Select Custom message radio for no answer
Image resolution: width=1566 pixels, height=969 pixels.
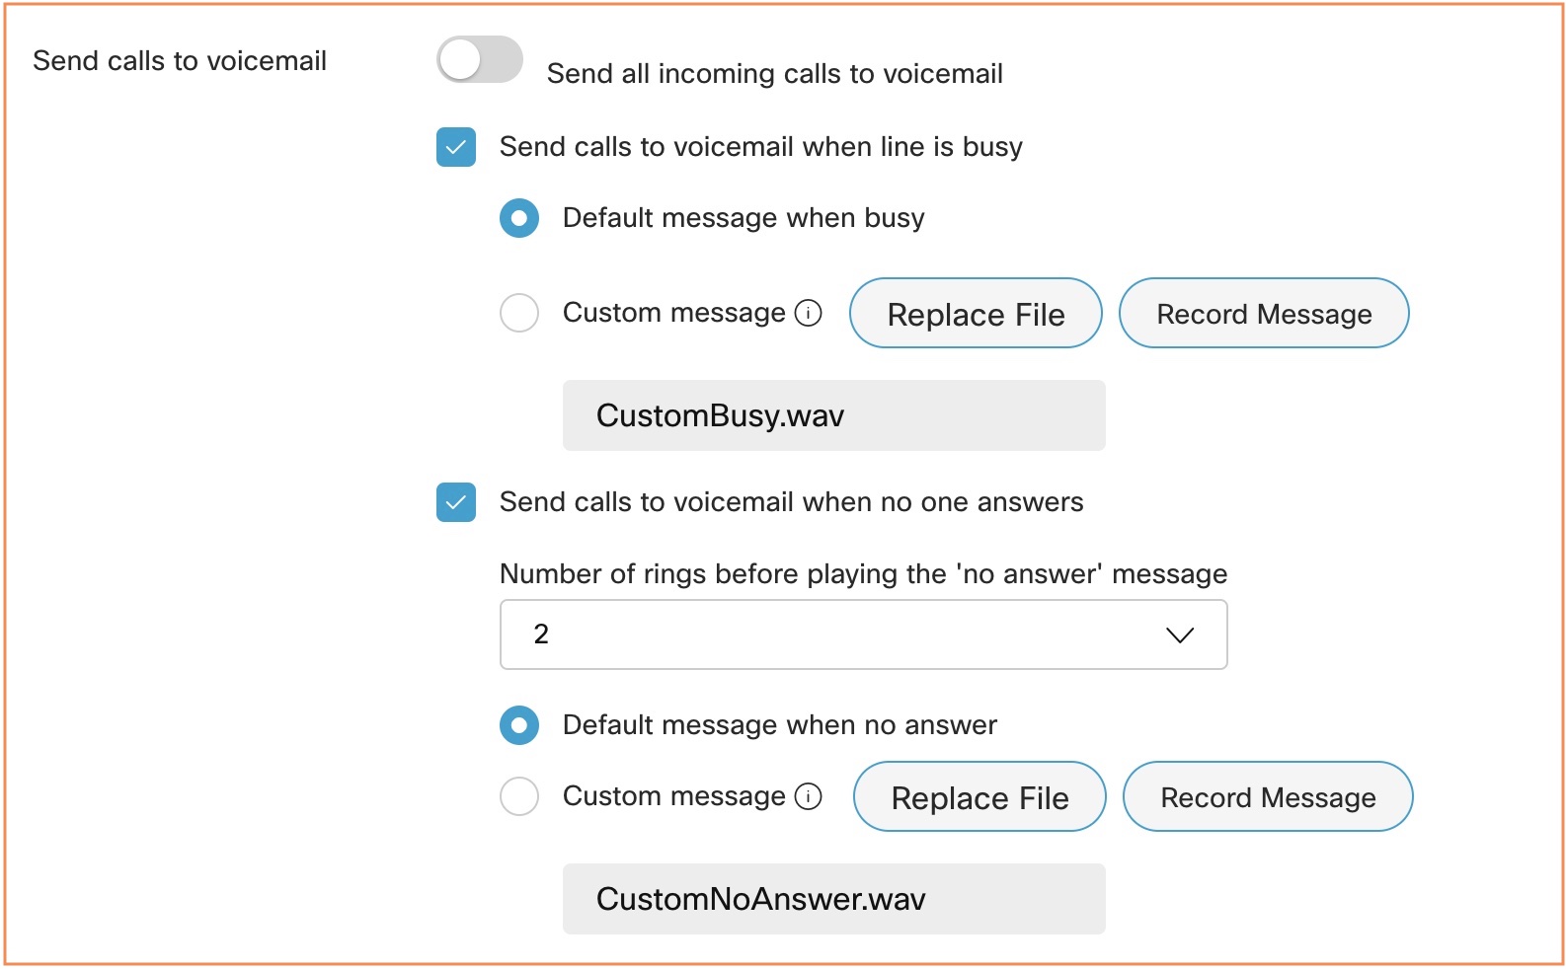519,796
